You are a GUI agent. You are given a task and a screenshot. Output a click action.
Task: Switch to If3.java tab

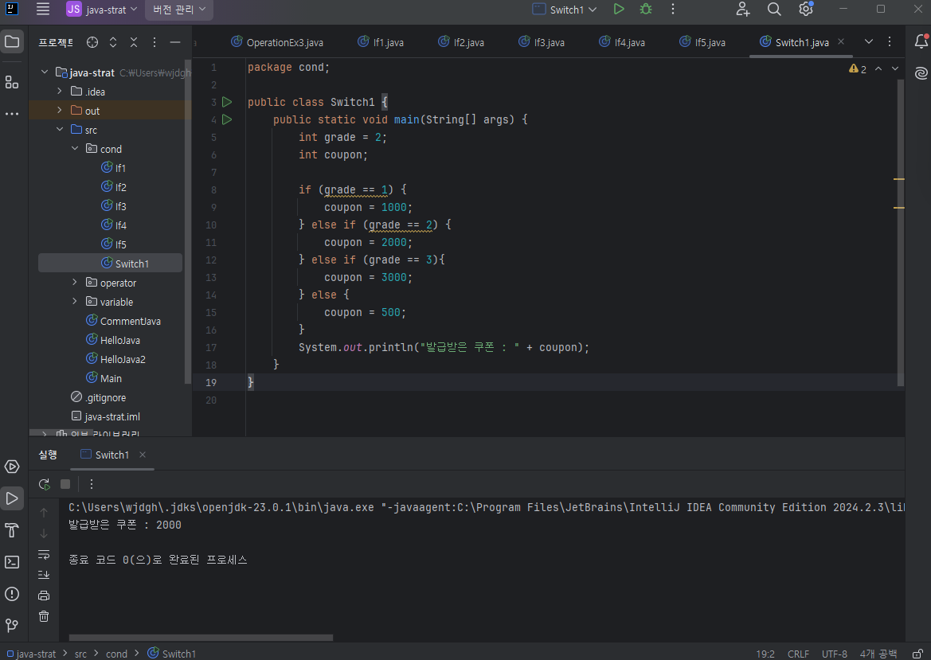click(542, 42)
